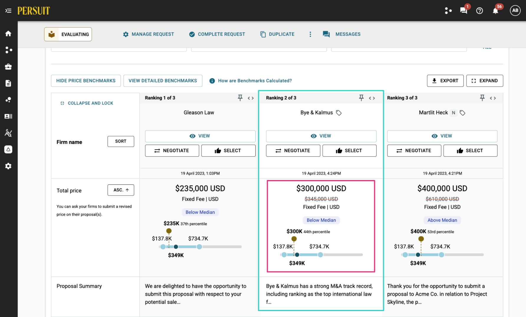526x317 pixels.
Task: Click Bye & Kalmus $300K benchmark marker
Action: pos(294,239)
